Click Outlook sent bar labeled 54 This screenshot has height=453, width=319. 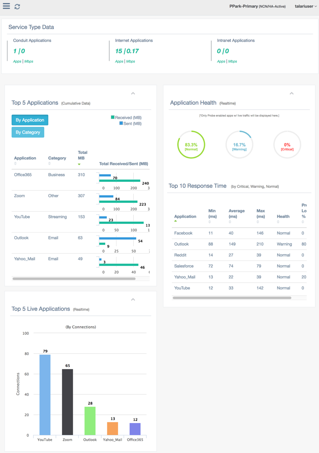(x=118, y=238)
